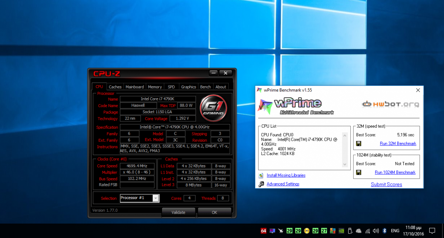Click the Version 1.77.0 label
This screenshot has width=444, height=238.
[x=105, y=210]
